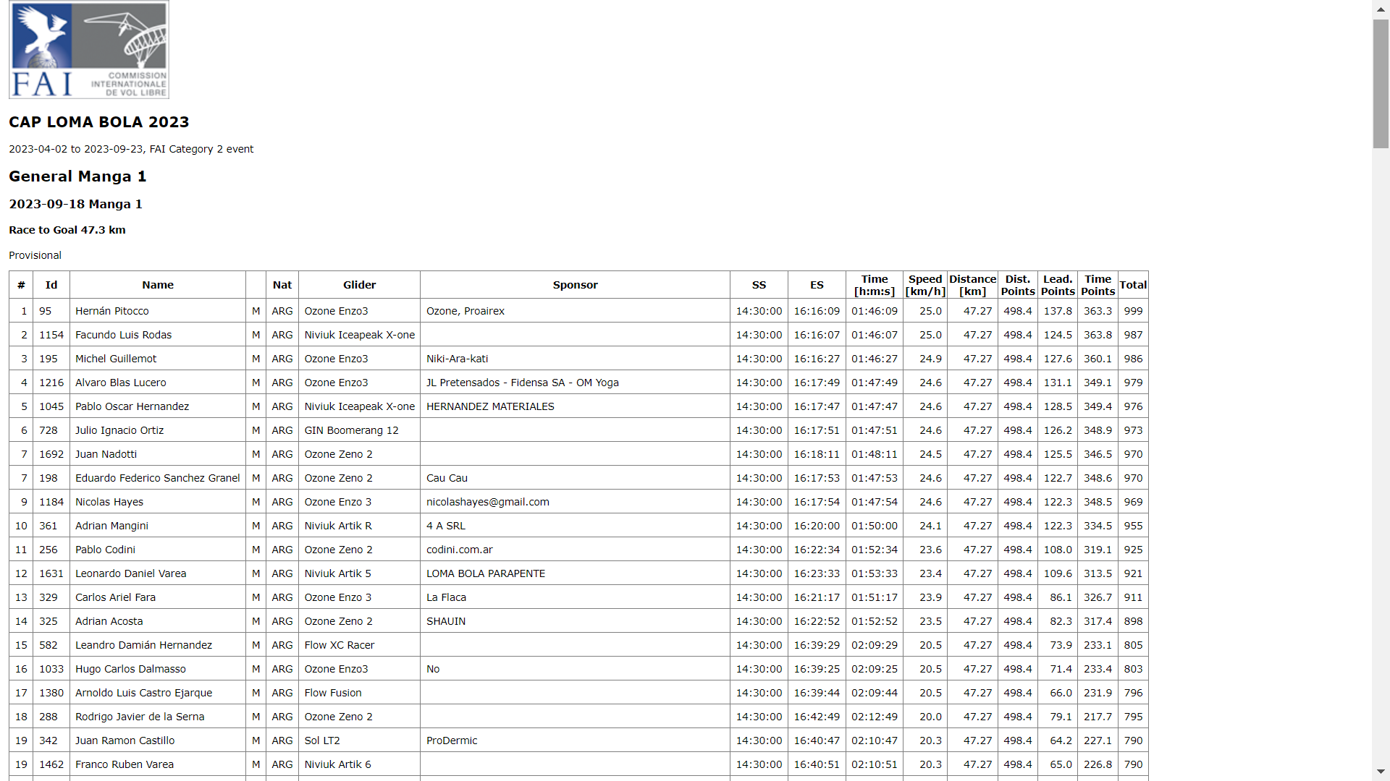Click the FAI commission logo image
Image resolution: width=1390 pixels, height=781 pixels.
[89, 50]
